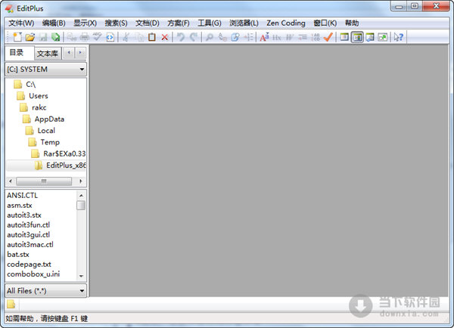Screen dimensions: 454x328
Task: Open preferences with orange checkmark icon
Action: (x=328, y=37)
